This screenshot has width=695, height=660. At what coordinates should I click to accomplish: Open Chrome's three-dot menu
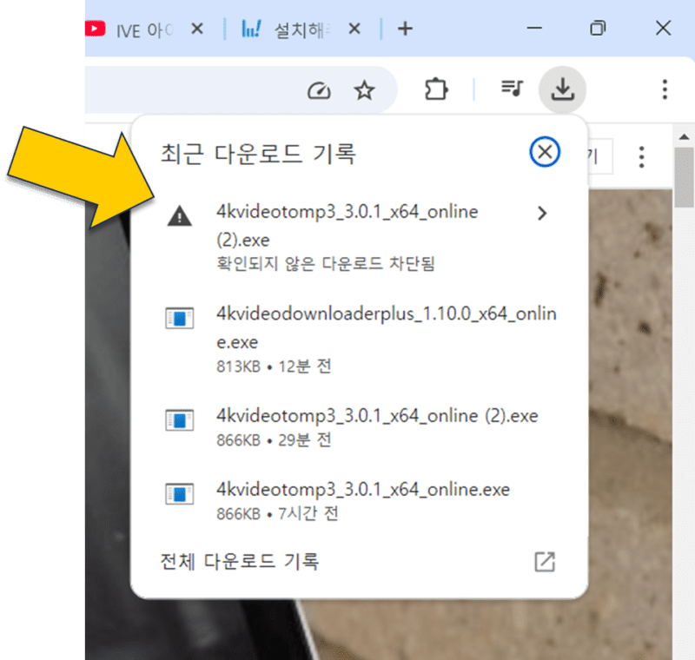[664, 89]
